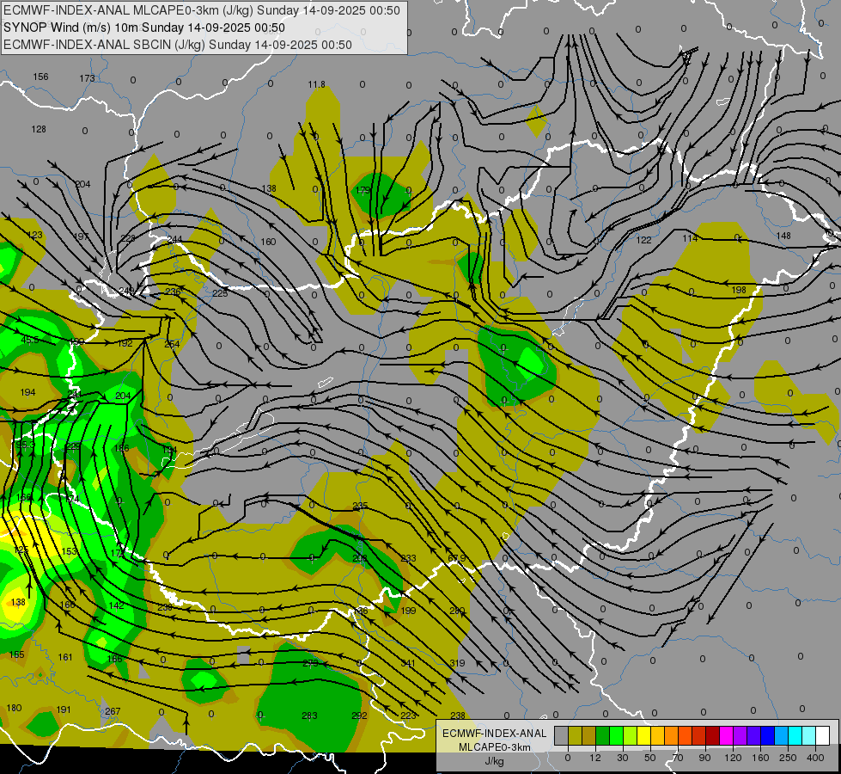841x774 pixels.
Task: Click the map value 45.5
Action: [x=30, y=340]
